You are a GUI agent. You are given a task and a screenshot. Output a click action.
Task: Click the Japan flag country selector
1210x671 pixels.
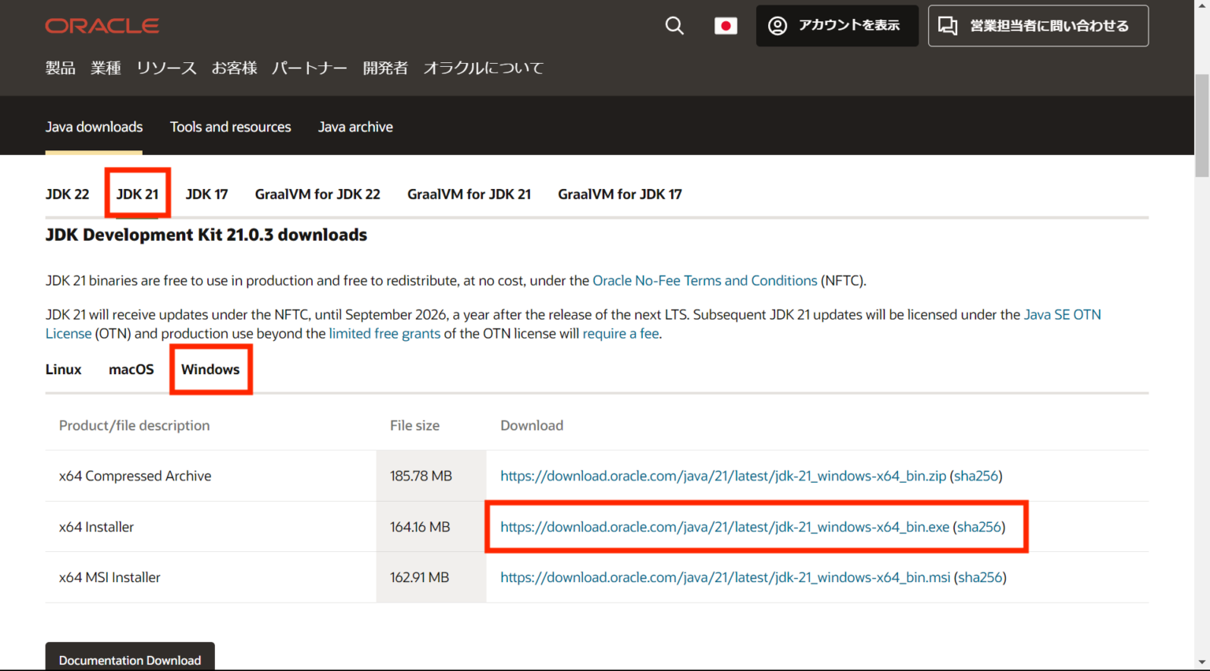(726, 25)
